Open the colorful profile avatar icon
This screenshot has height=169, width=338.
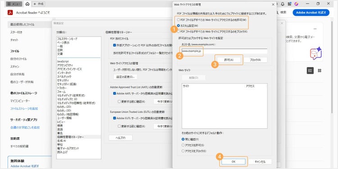click(297, 4)
